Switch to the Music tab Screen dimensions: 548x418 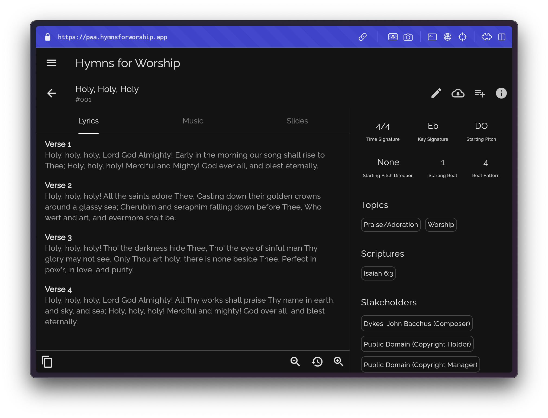193,121
